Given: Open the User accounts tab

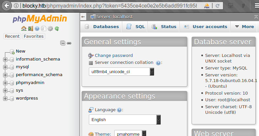Looking at the screenshot, I should point(205,26).
